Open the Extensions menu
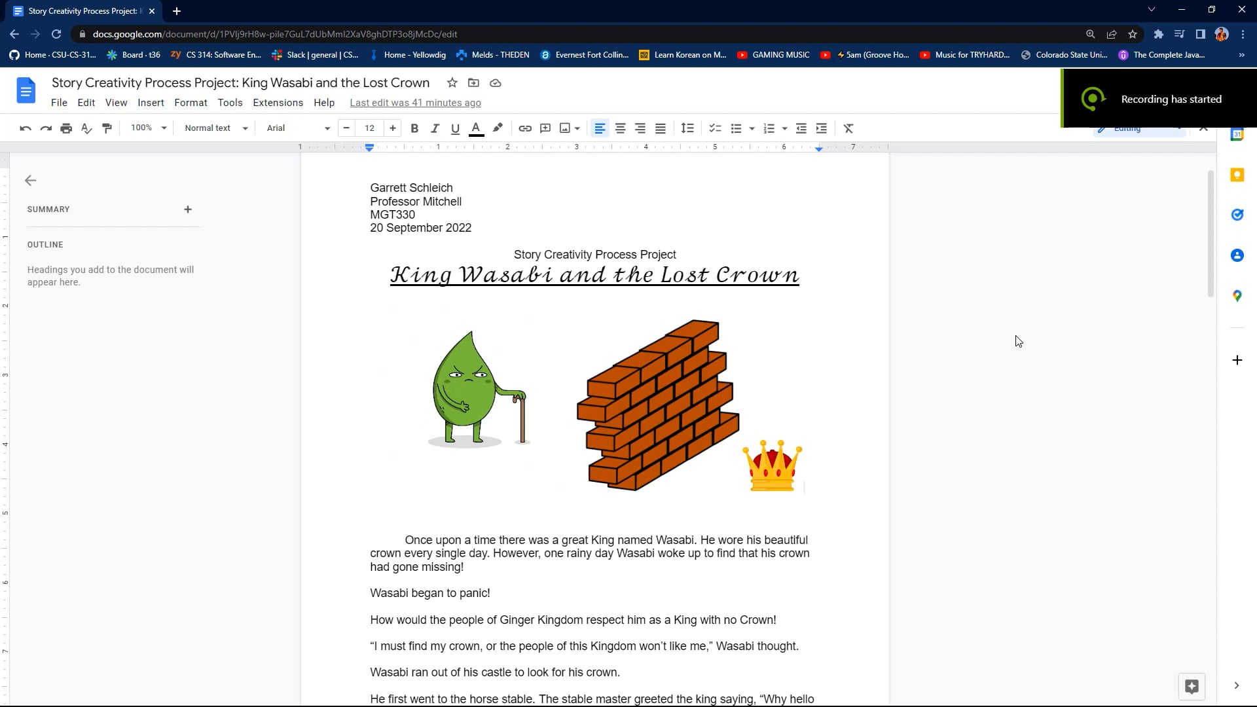The width and height of the screenshot is (1257, 707). coord(278,103)
